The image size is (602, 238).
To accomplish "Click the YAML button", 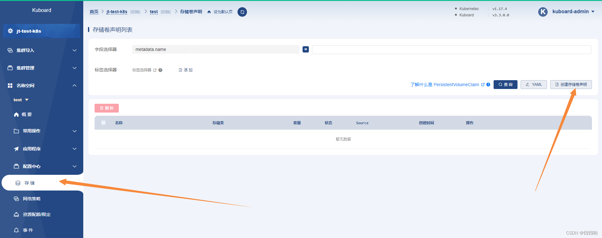I will 534,85.
